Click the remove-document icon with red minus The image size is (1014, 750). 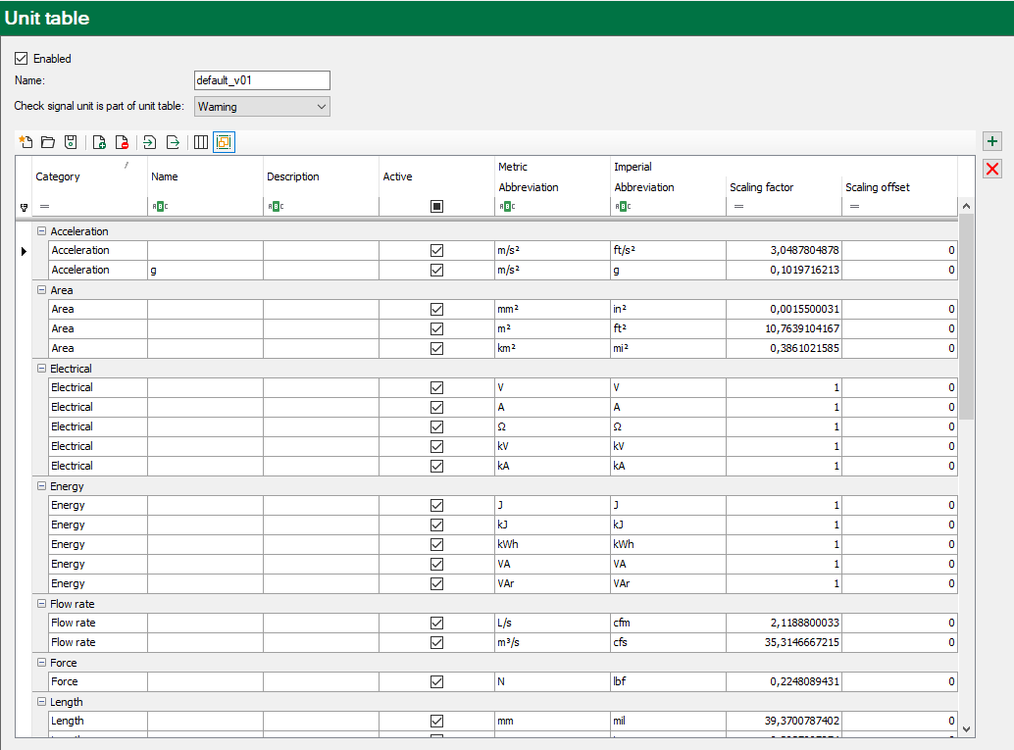[122, 142]
